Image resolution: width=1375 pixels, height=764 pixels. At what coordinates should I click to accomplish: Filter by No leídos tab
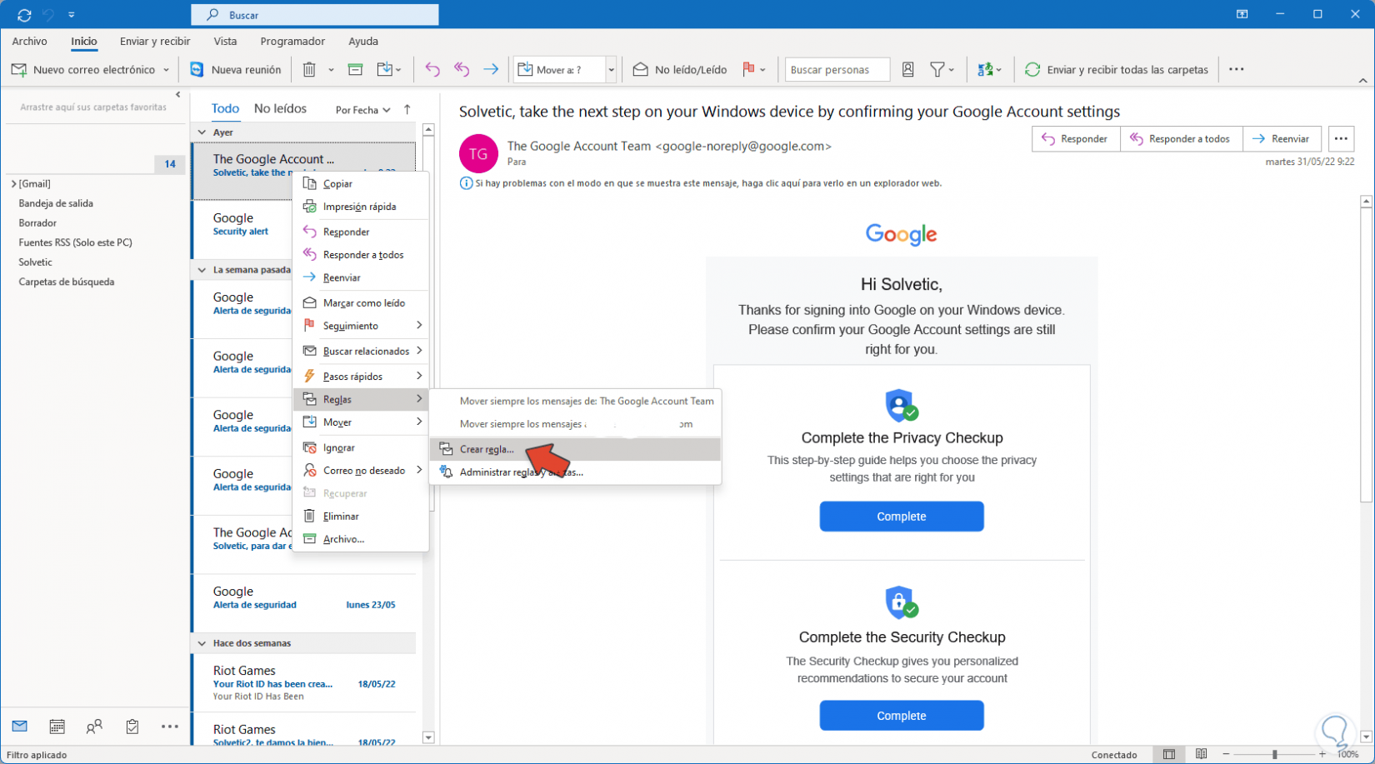tap(280, 109)
